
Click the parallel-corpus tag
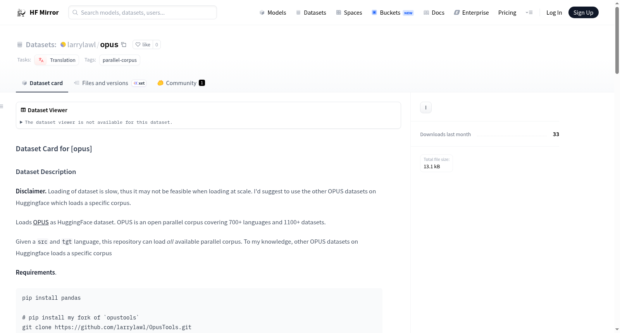coord(120,60)
